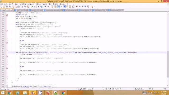Open the Settings menu
Viewport: 169px width, 95px height.
(x=38, y=4)
